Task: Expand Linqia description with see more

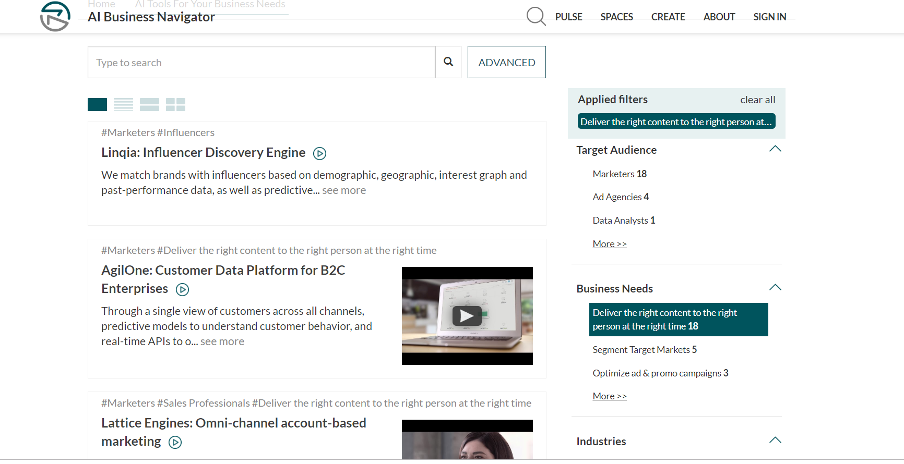Action: click(344, 190)
